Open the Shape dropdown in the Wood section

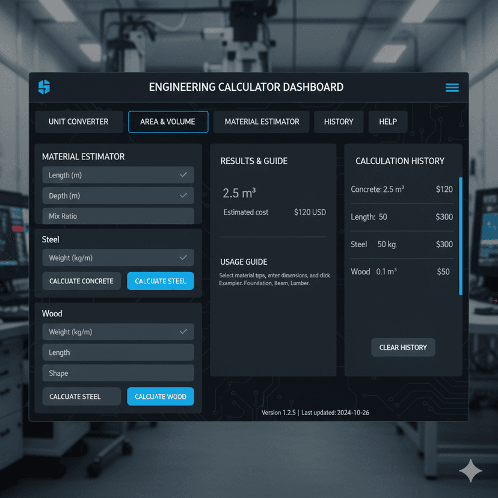[118, 373]
